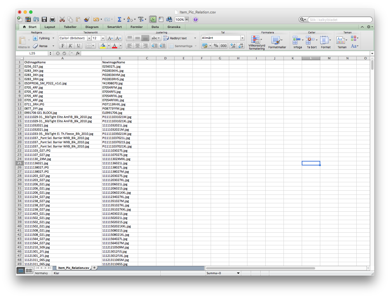Save the workbook with floppy disk icon
The width and height of the screenshot is (390, 298).
44,19
